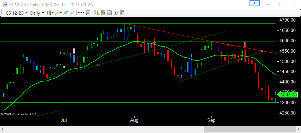Open the Strategies dollar sign icon

pos(116,13)
